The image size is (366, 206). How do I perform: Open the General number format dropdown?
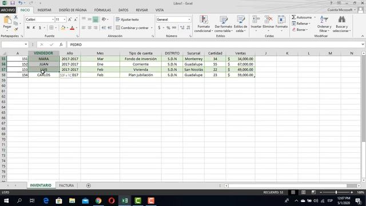pyautogui.click(x=189, y=19)
